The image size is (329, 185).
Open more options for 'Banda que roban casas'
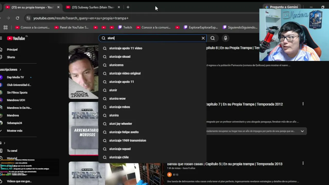pos(303,163)
